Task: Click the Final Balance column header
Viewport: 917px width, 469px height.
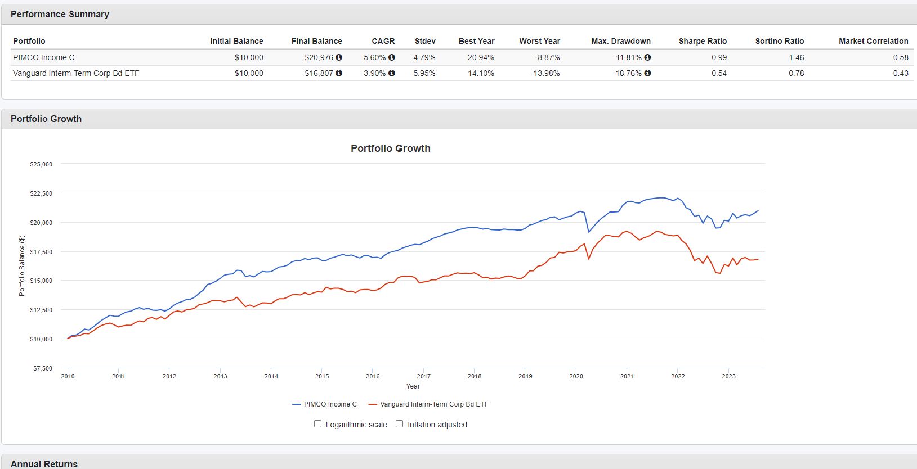Action: pos(317,41)
